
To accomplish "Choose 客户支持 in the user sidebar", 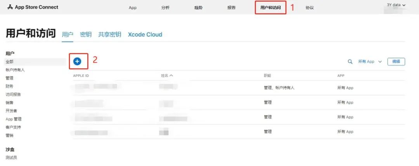I will 13,127.
